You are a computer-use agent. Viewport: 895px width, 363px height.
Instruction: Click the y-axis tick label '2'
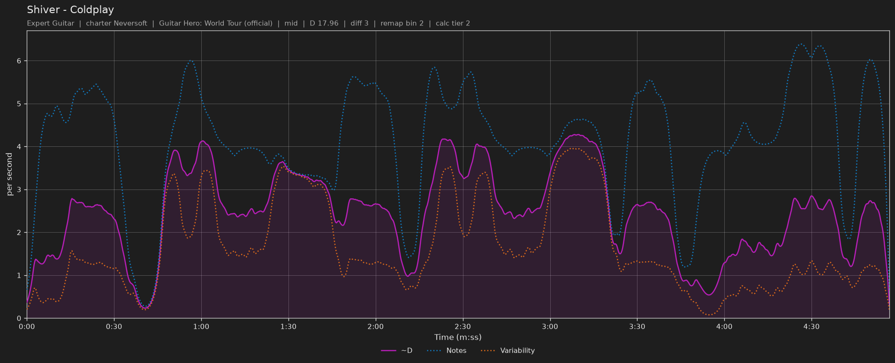(19, 233)
